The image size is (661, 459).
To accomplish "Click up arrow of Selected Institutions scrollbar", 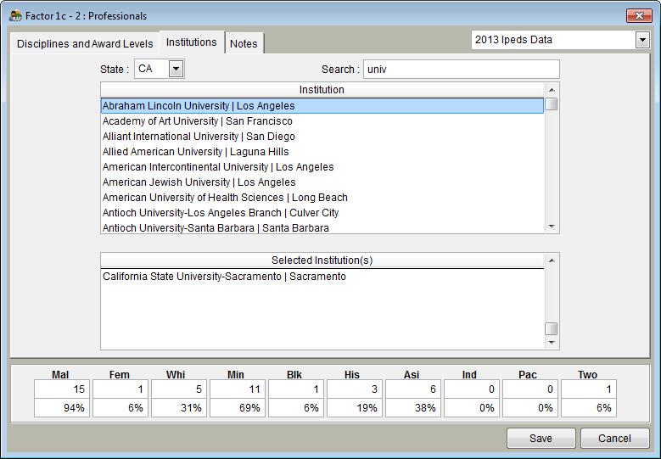I will coord(552,260).
